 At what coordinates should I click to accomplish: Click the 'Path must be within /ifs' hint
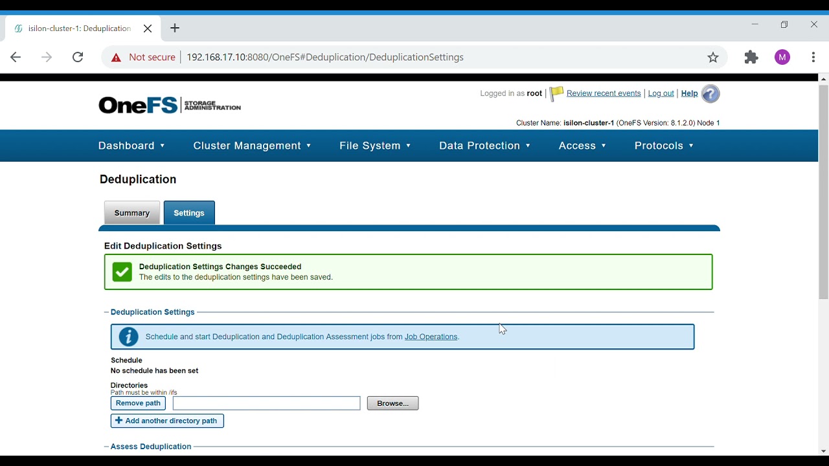144,393
